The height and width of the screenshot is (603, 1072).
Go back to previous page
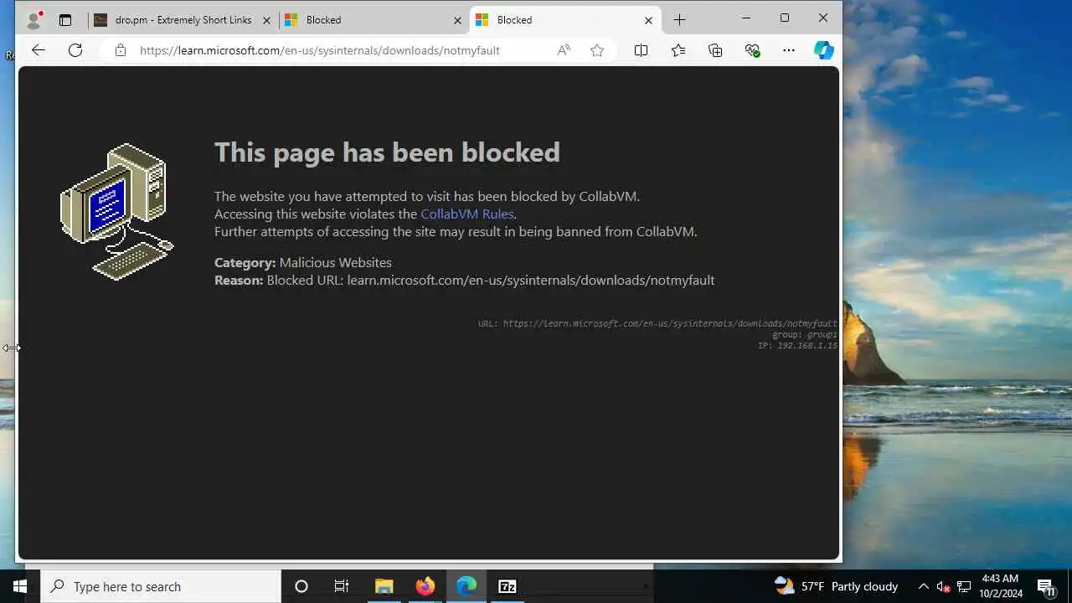coord(39,50)
